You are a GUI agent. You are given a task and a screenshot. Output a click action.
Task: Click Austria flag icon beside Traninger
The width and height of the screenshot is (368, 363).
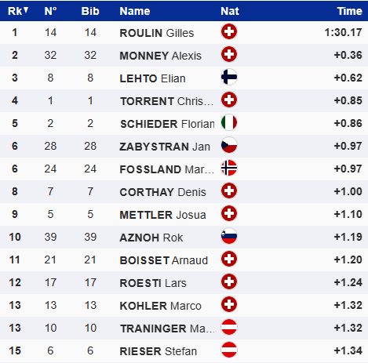(229, 328)
